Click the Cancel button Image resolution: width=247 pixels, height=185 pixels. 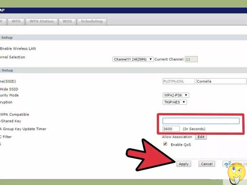click(207, 164)
